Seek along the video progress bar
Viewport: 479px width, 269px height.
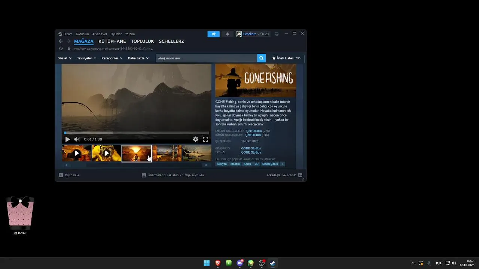[136, 133]
